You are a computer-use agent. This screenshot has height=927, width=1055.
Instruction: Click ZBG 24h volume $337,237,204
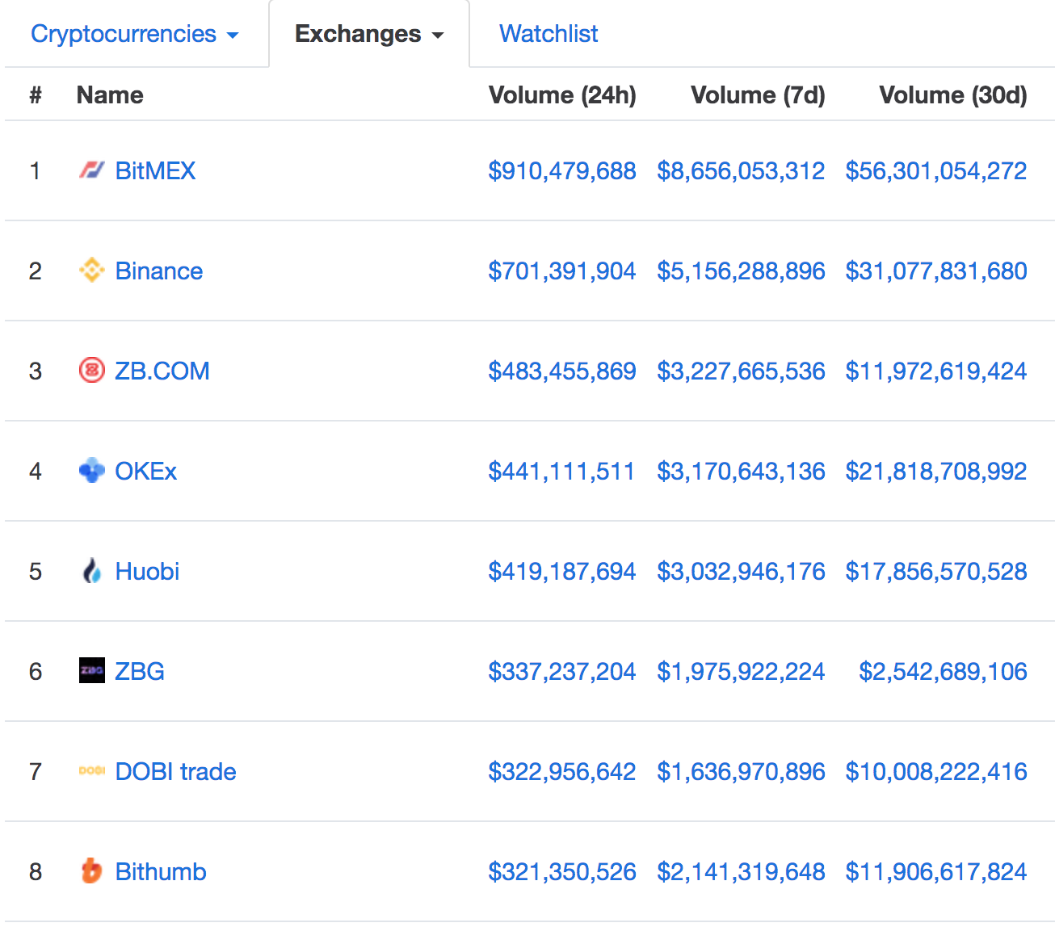click(562, 671)
